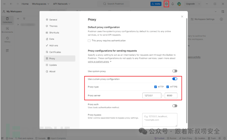Open the settings gear icon in header
This screenshot has width=227, height=140.
coord(166,4)
